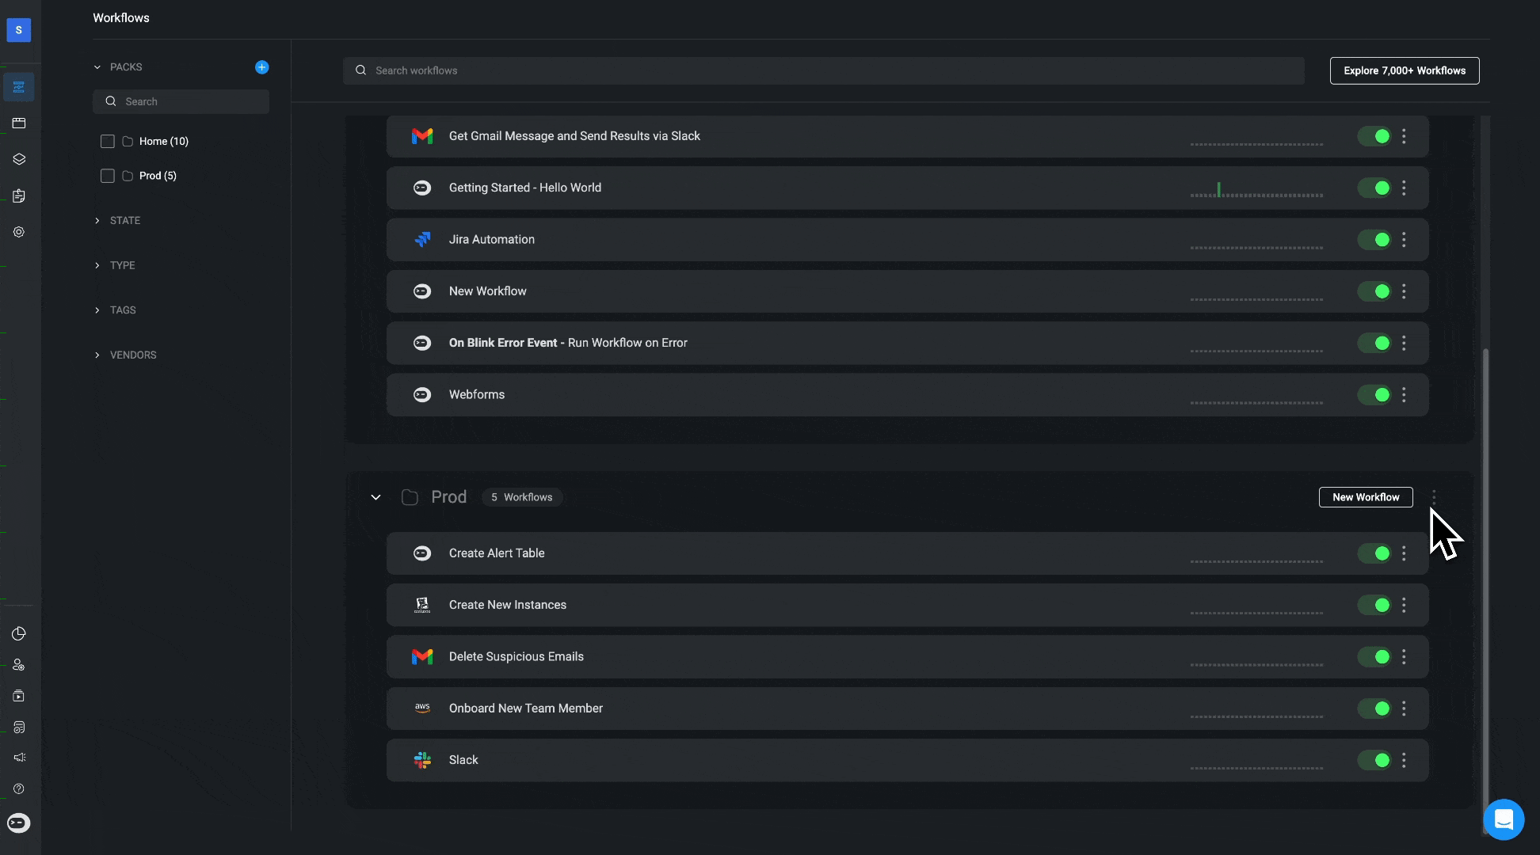This screenshot has height=855, width=1540.
Task: Open the Prod pack three-dot options menu
Action: (1433, 497)
